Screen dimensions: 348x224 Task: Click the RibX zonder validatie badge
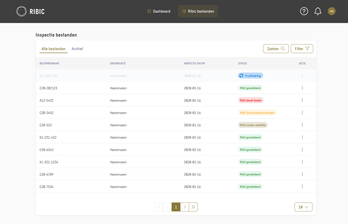coord(253,125)
